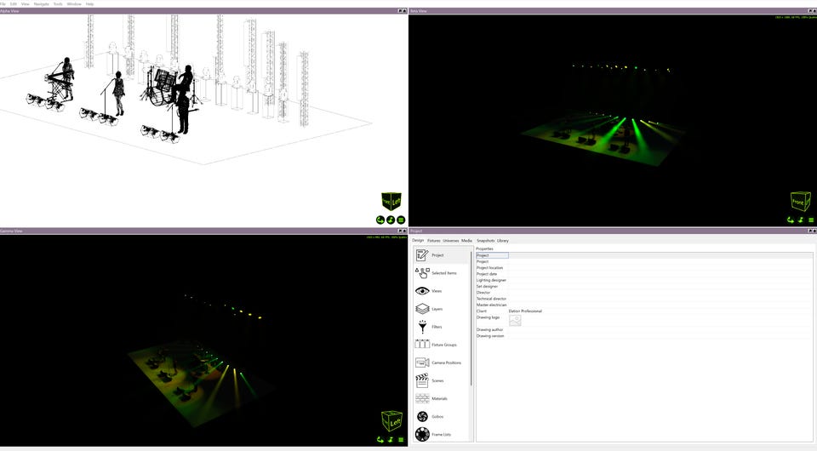Switch to the Design tab

tap(418, 241)
